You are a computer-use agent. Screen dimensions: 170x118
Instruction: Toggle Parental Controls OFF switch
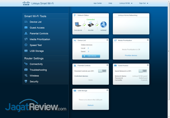[x=102, y=71]
